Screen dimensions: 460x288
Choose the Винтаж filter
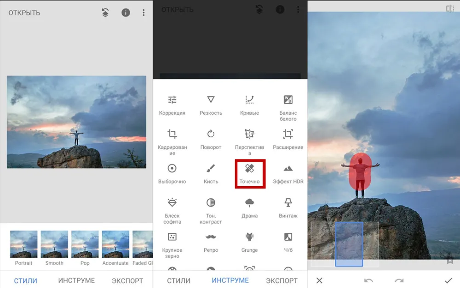click(288, 208)
